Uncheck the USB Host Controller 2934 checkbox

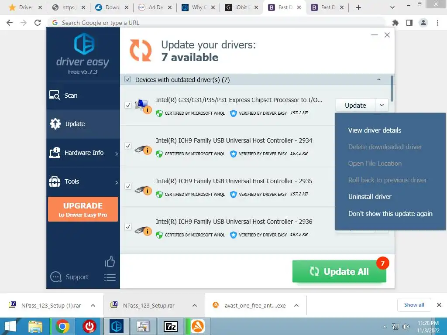click(x=128, y=146)
